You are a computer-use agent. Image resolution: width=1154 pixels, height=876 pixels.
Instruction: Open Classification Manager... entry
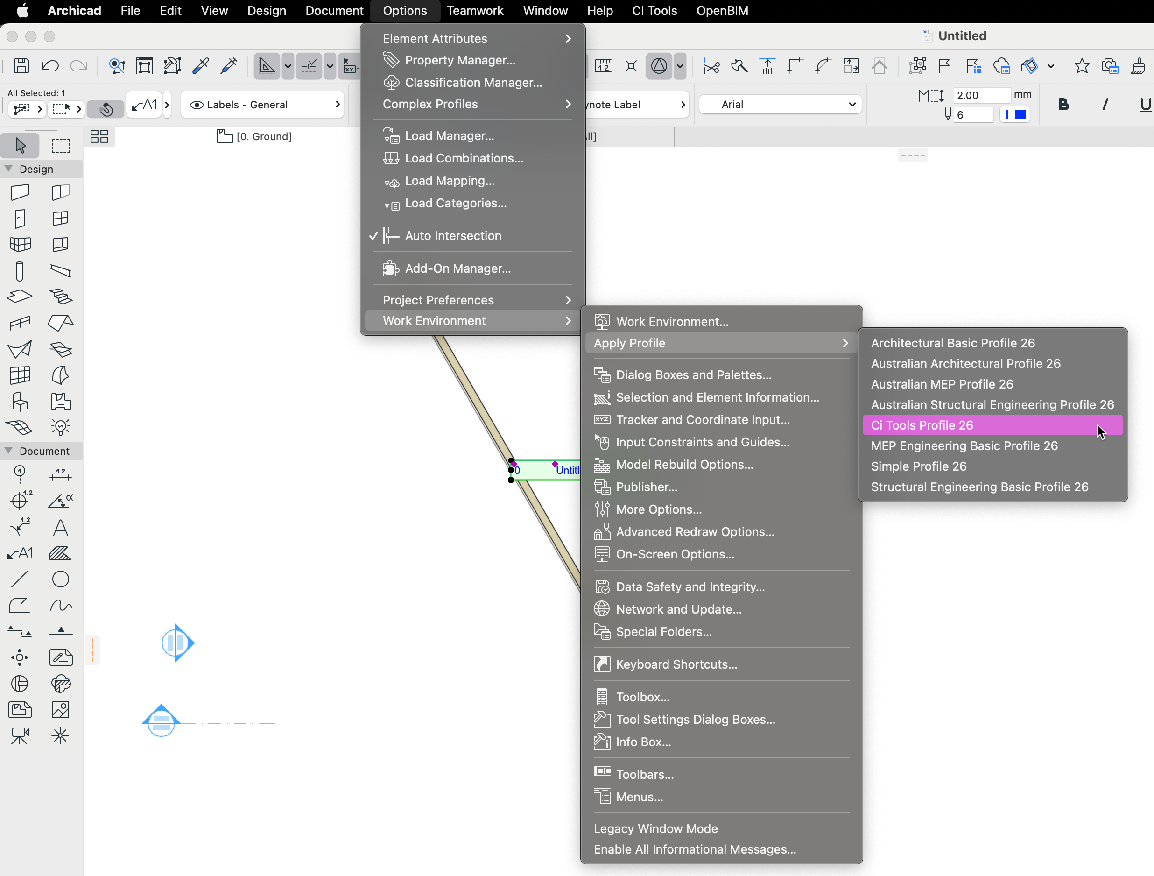tap(474, 83)
